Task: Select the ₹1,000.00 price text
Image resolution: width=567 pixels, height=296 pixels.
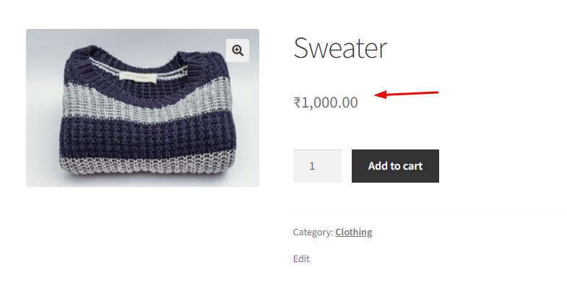Action: pyautogui.click(x=326, y=103)
